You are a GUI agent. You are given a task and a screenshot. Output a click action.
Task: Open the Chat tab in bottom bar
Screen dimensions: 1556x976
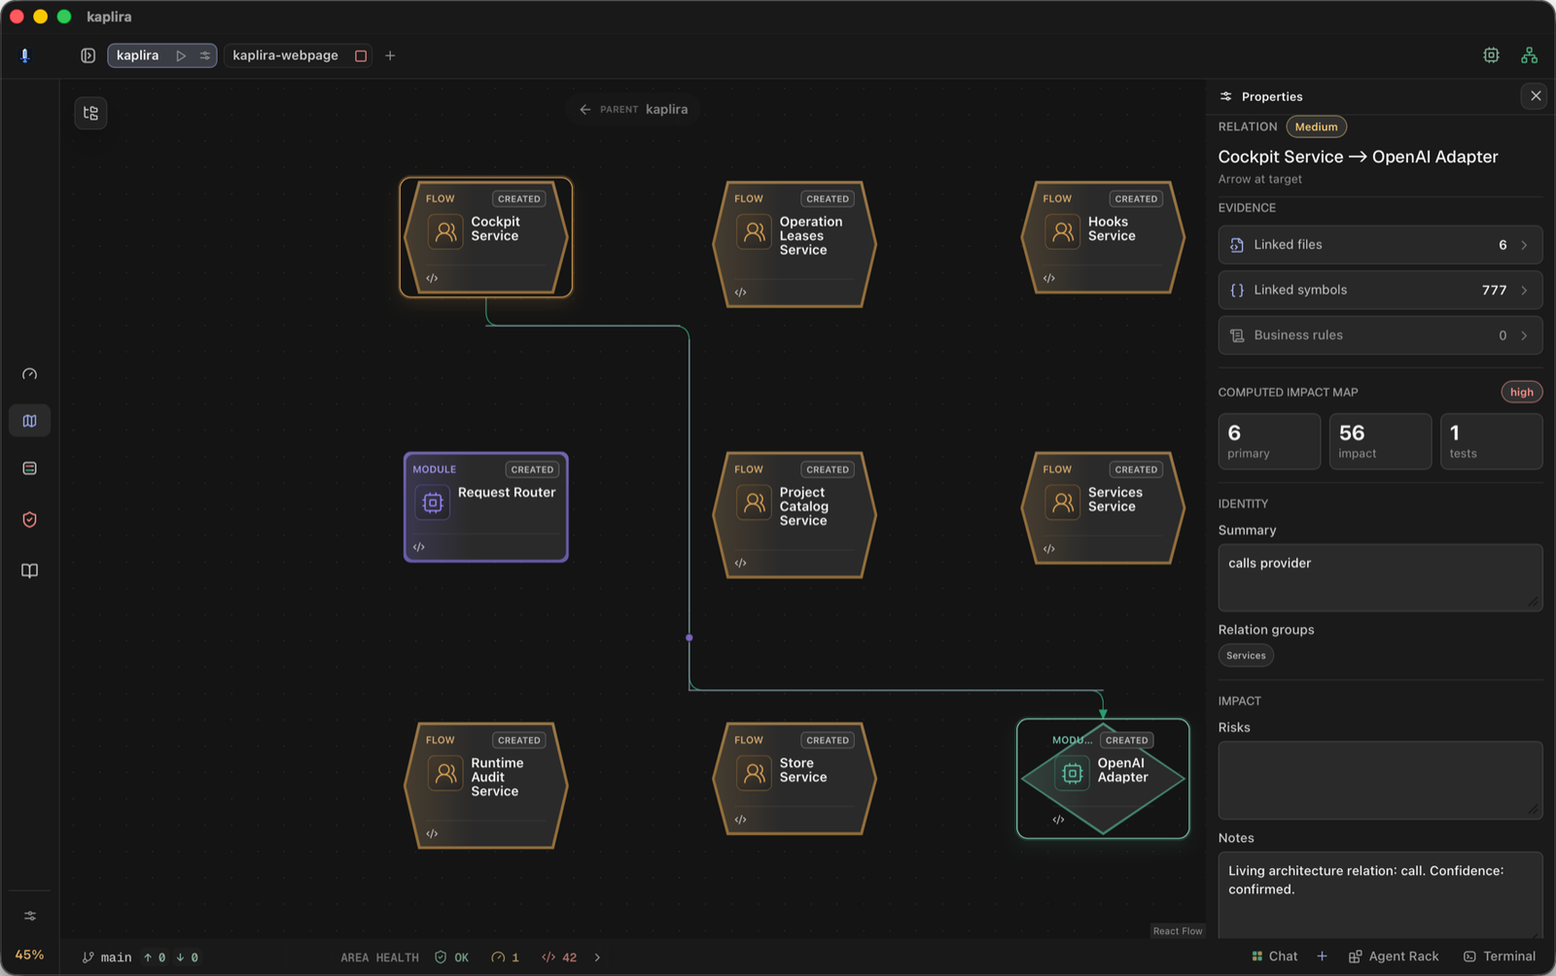pyautogui.click(x=1274, y=957)
